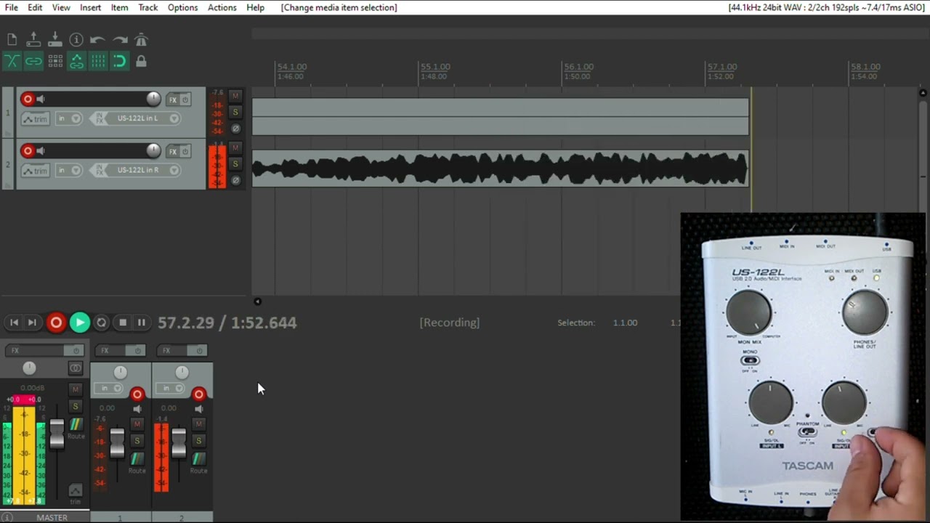This screenshot has height=523, width=930.
Task: Click the green Play button
Action: [x=80, y=323]
